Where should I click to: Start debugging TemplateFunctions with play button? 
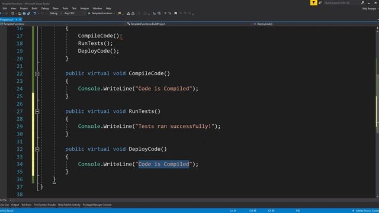(x=101, y=14)
